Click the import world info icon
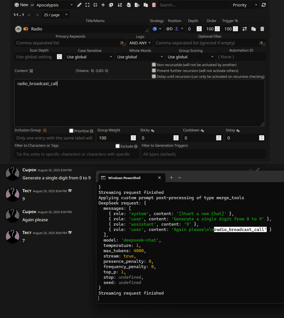The width and height of the screenshot is (284, 318). point(128,5)
